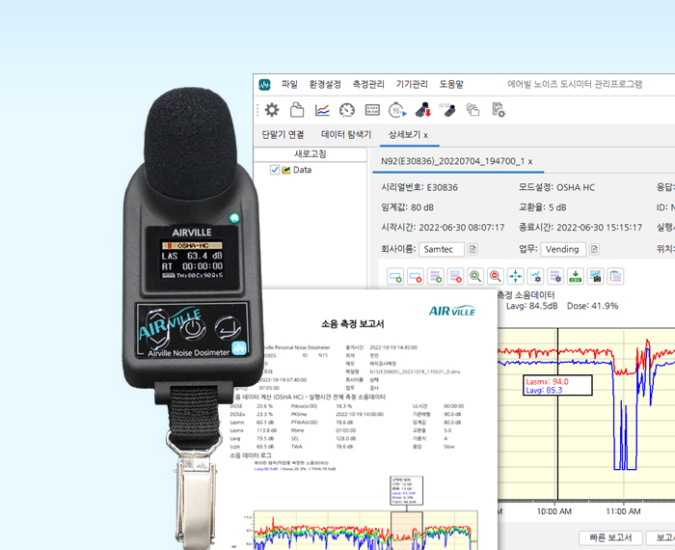The image size is (675, 550).
Task: Open the 측정관리 menu
Action: point(368,84)
